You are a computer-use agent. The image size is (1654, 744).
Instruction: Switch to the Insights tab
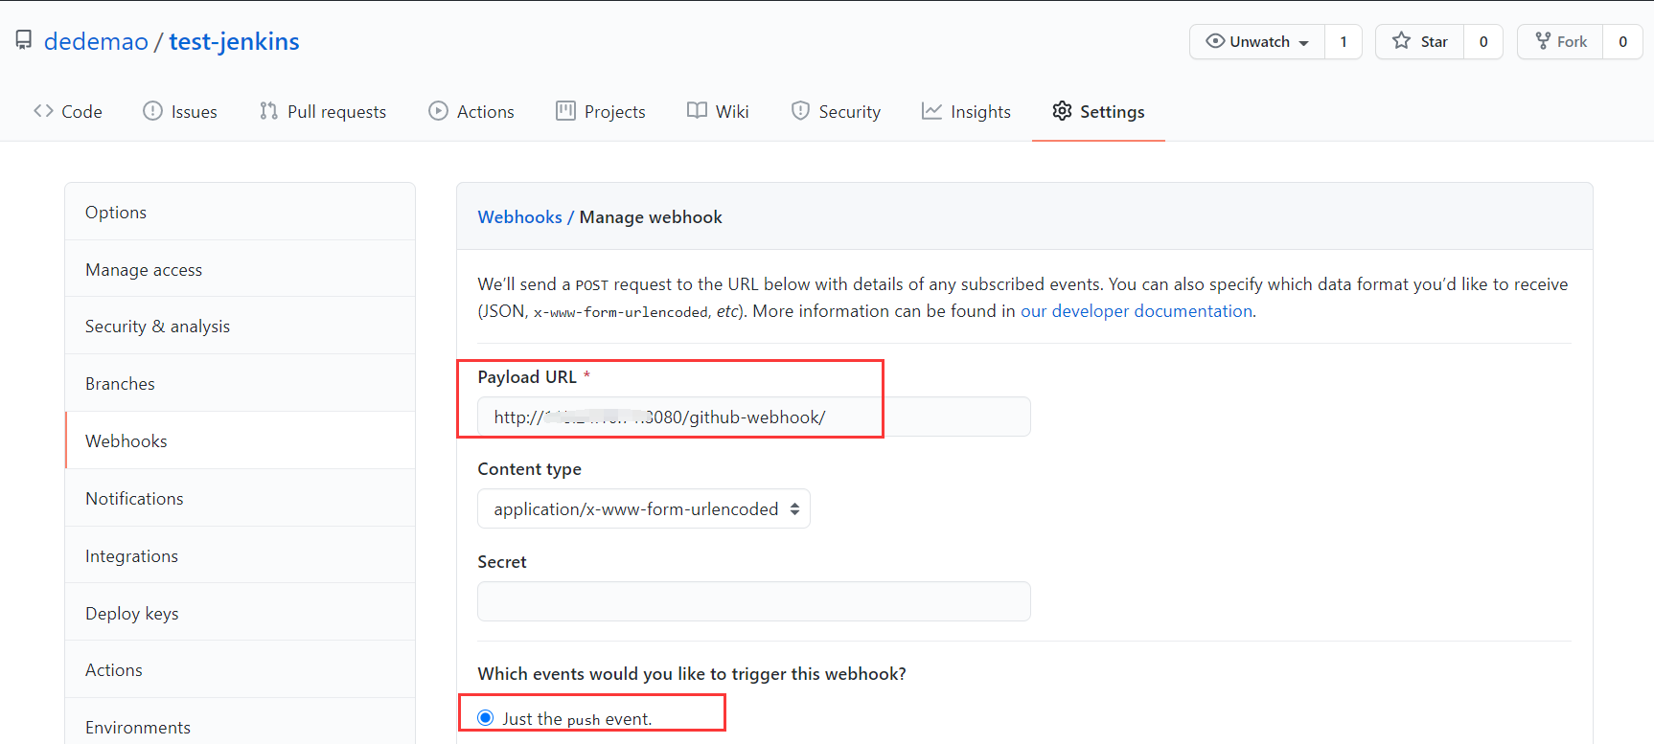pyautogui.click(x=966, y=111)
